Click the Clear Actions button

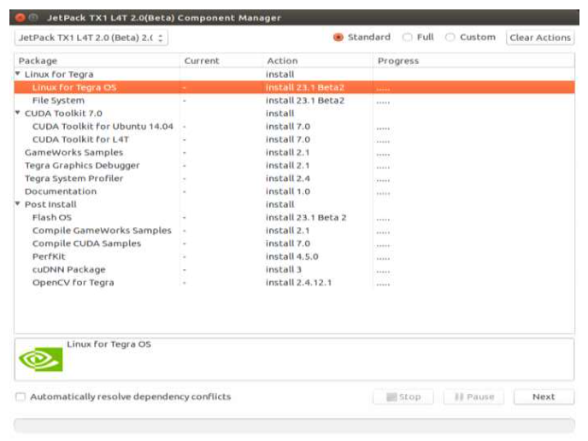click(x=540, y=38)
